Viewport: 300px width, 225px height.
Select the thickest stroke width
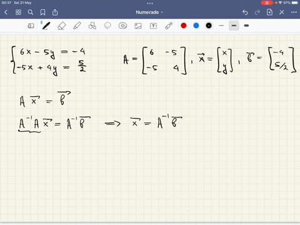[x=246, y=26]
